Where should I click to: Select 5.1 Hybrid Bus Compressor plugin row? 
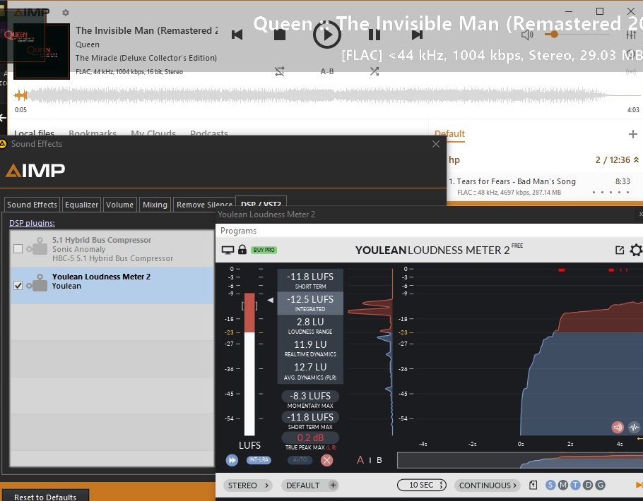[112, 249]
